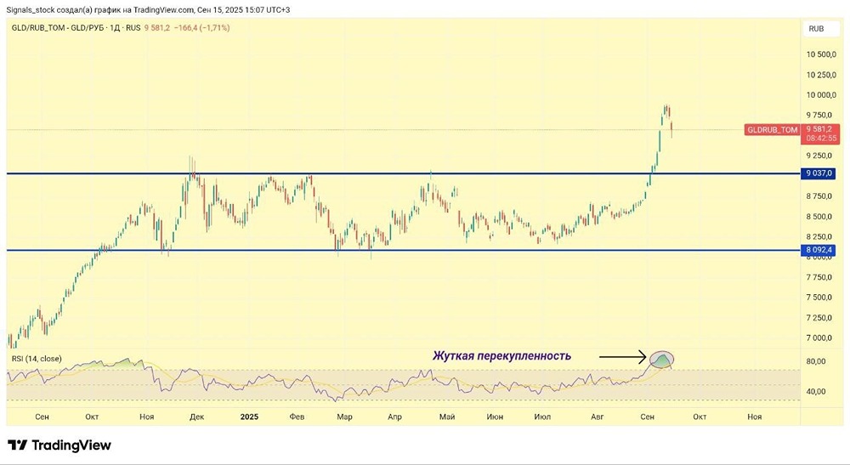Click the Фев label on the time axis
Viewport: 850px width, 465px height.
[297, 417]
